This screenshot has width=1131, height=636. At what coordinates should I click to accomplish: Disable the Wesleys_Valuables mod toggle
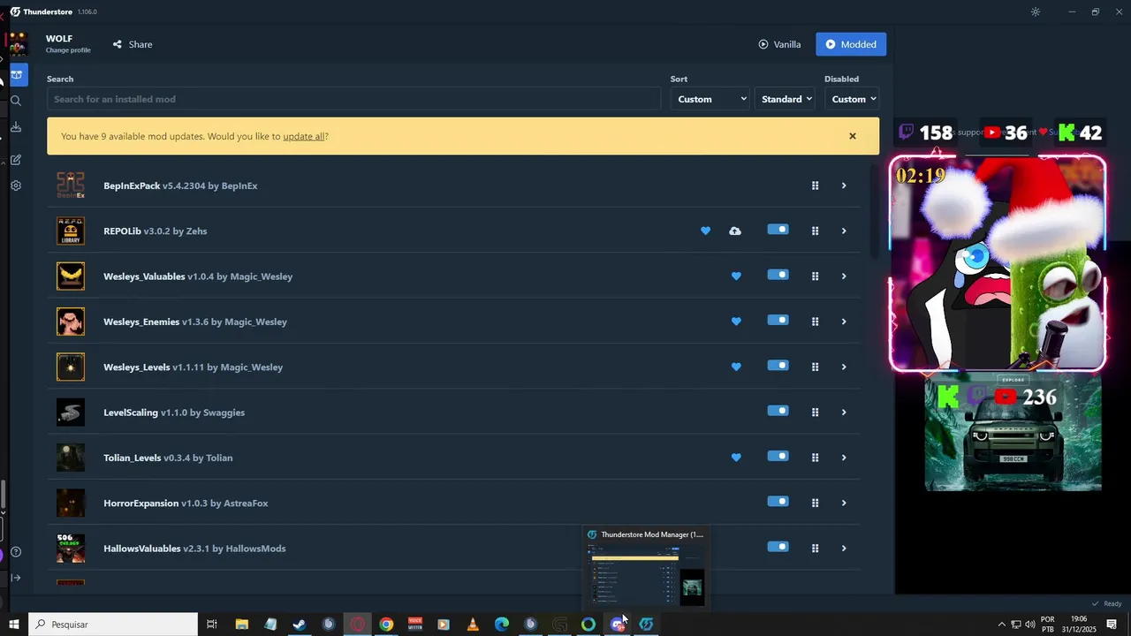click(x=778, y=275)
